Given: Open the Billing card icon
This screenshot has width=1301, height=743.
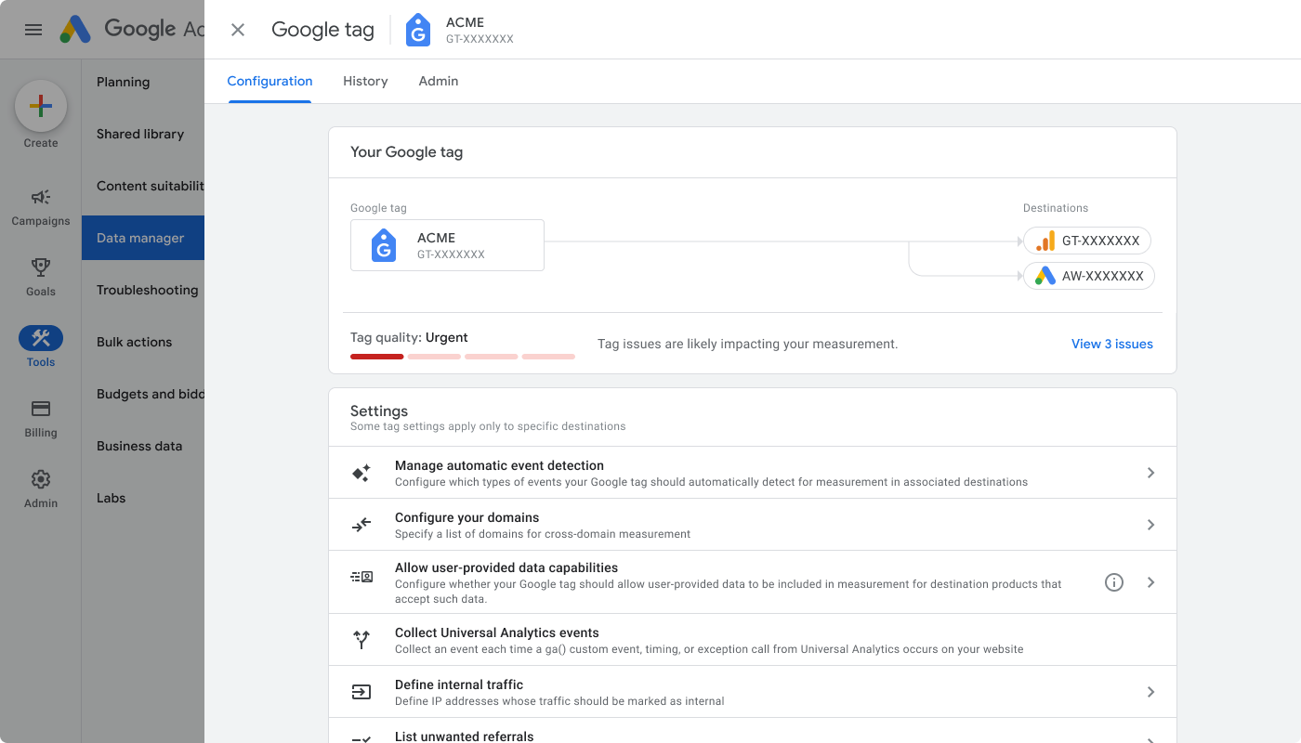Looking at the screenshot, I should coord(41,410).
